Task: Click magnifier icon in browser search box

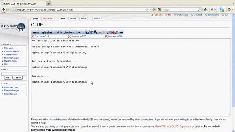Action: click(x=199, y=10)
